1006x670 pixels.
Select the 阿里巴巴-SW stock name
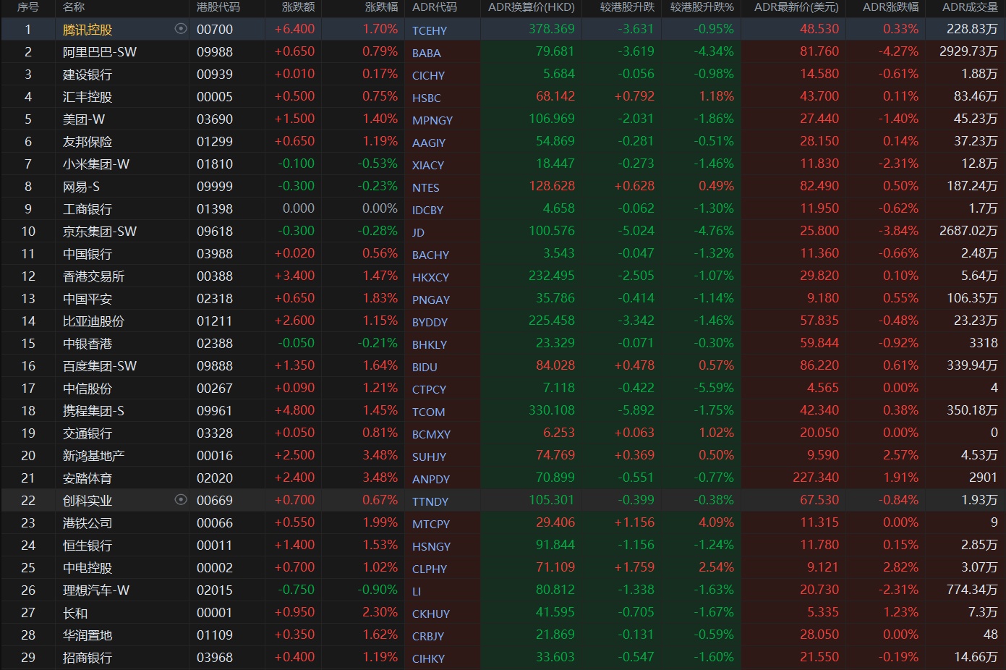pyautogui.click(x=99, y=52)
